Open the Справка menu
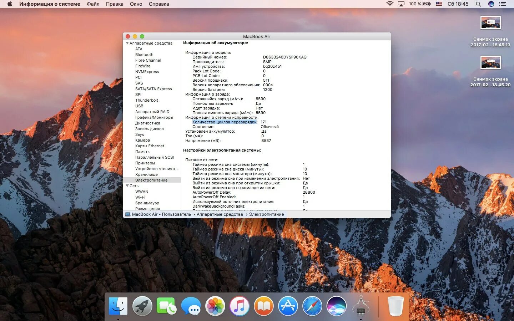 pos(159,4)
